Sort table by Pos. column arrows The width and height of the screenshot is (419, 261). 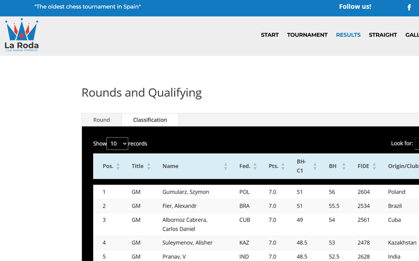(x=118, y=166)
